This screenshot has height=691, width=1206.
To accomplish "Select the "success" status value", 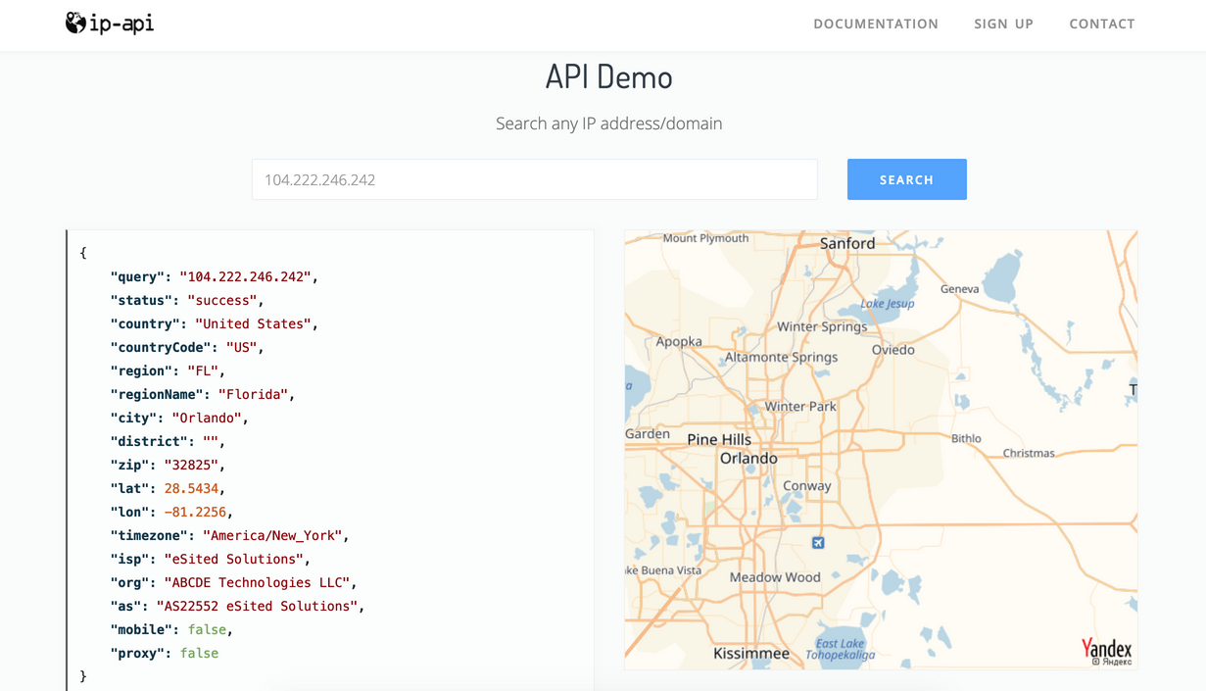I will click(222, 300).
